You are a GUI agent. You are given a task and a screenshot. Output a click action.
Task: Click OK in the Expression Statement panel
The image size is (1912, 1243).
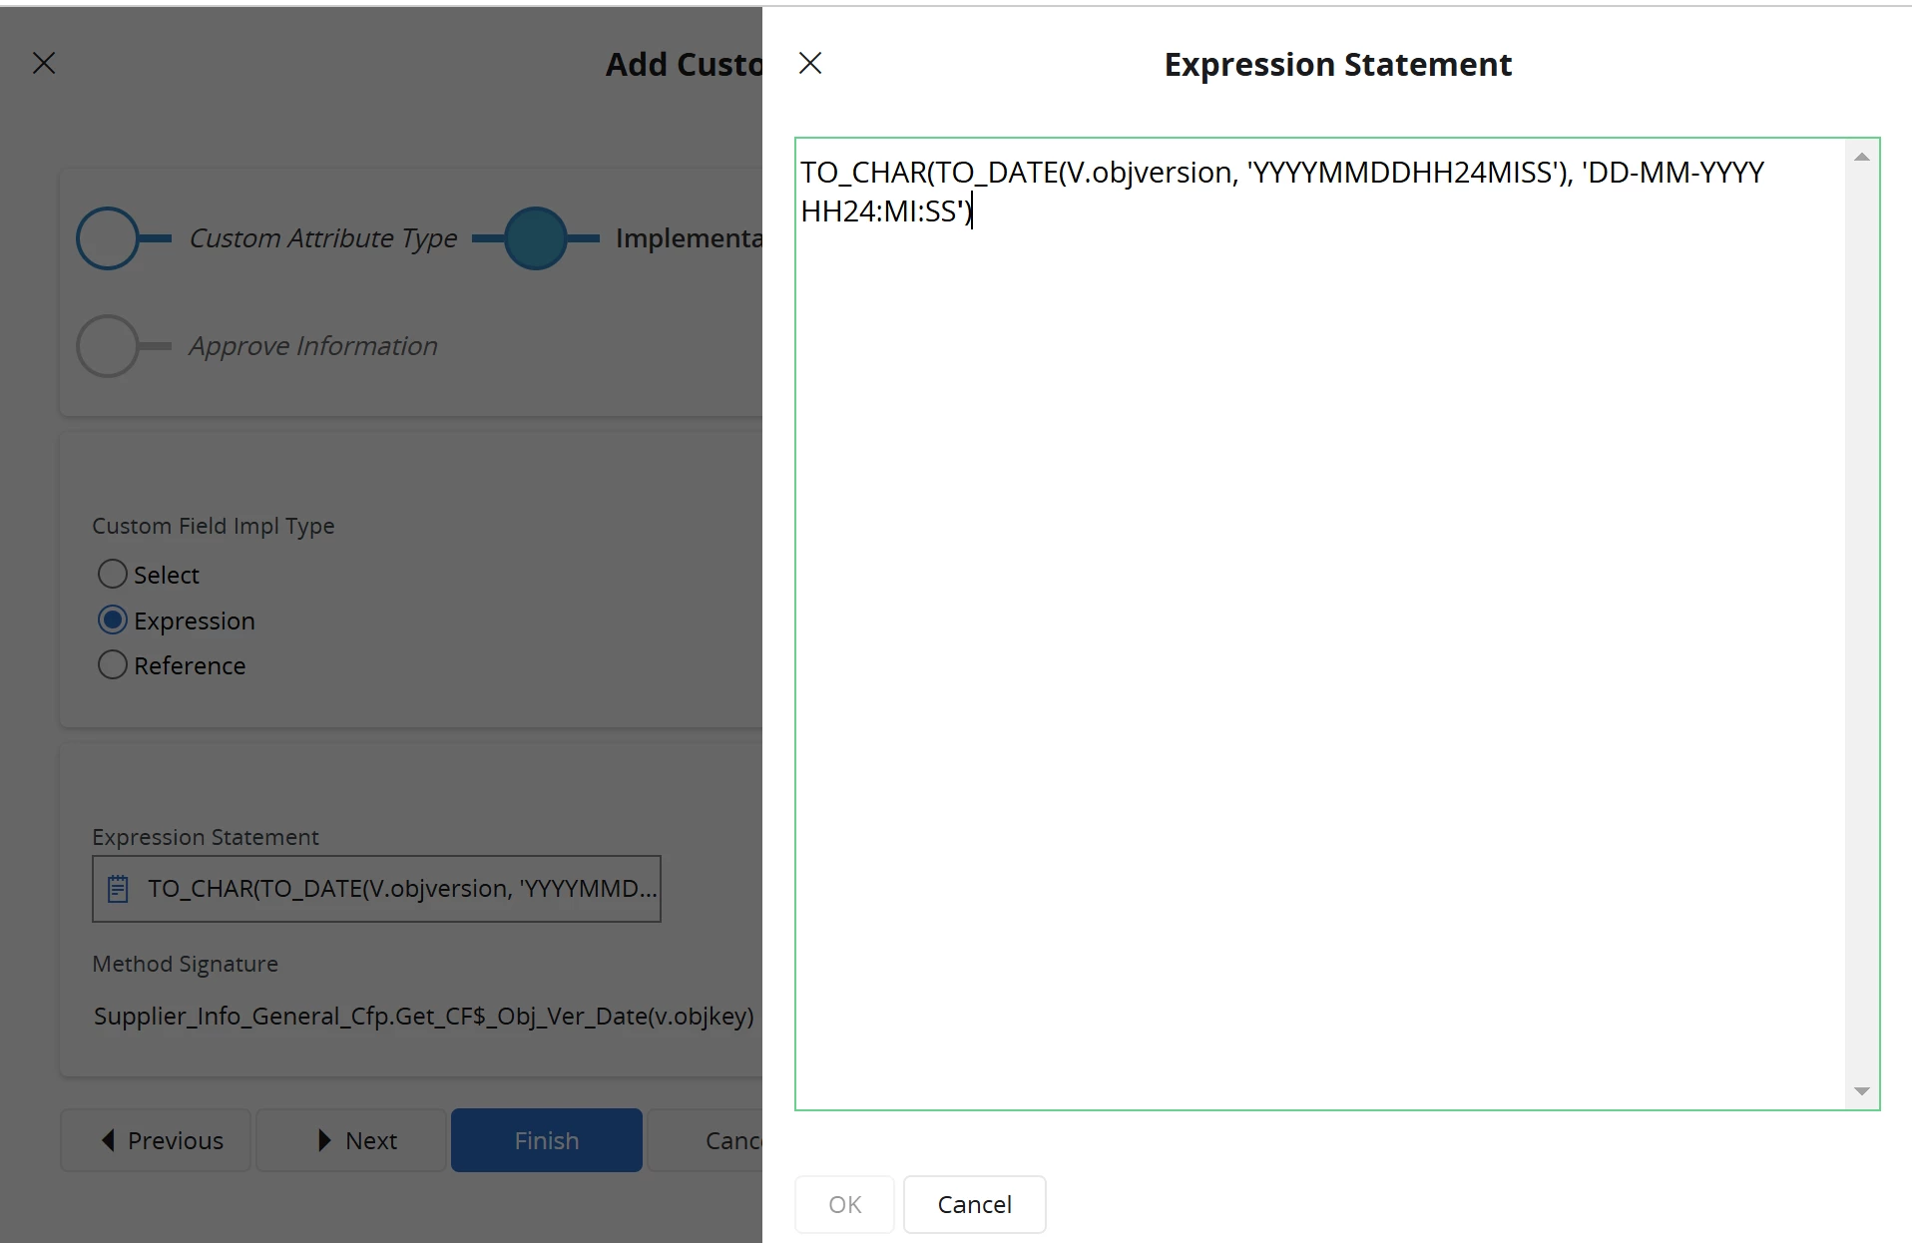844,1204
